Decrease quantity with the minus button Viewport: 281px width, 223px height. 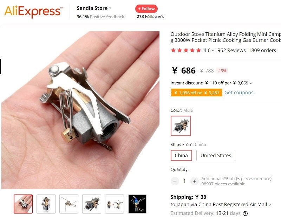175,181
